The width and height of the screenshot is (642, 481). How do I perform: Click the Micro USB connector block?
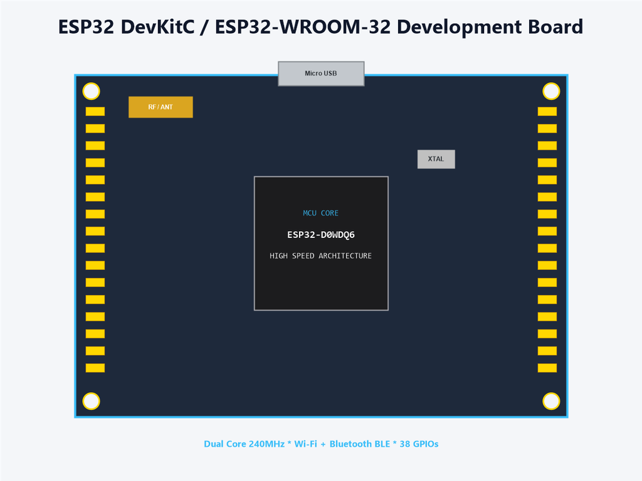coord(321,74)
